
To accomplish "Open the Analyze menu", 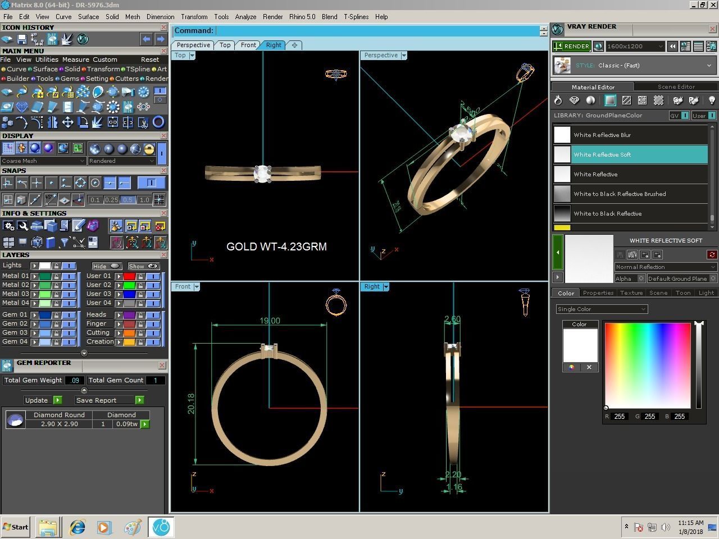I will 245,17.
